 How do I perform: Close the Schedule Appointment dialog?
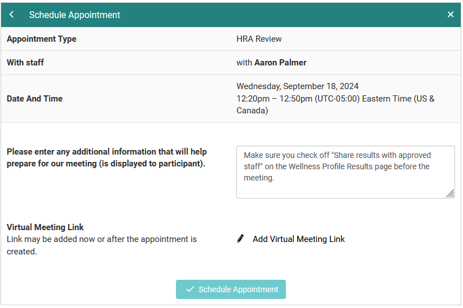point(451,15)
